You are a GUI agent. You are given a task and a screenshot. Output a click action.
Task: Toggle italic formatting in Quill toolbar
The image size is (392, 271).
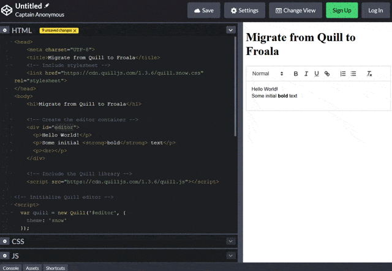pos(306,73)
